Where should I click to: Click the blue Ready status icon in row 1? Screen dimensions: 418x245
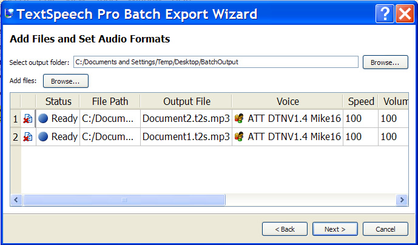tap(43, 119)
